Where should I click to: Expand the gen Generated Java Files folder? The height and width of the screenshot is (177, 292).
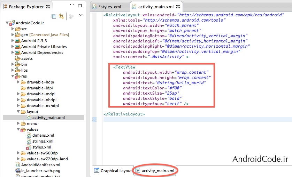(x=13, y=35)
